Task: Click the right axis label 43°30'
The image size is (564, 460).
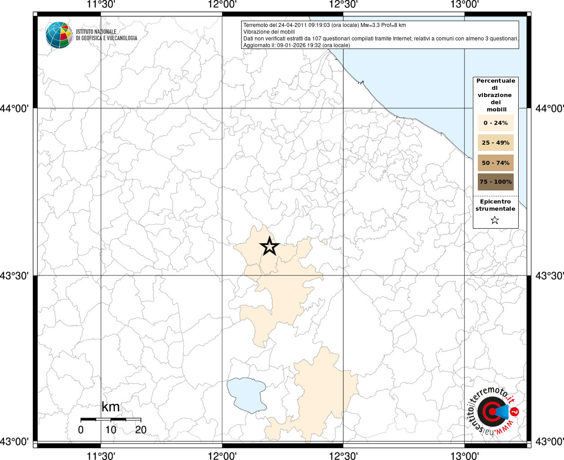Action: [x=550, y=275]
